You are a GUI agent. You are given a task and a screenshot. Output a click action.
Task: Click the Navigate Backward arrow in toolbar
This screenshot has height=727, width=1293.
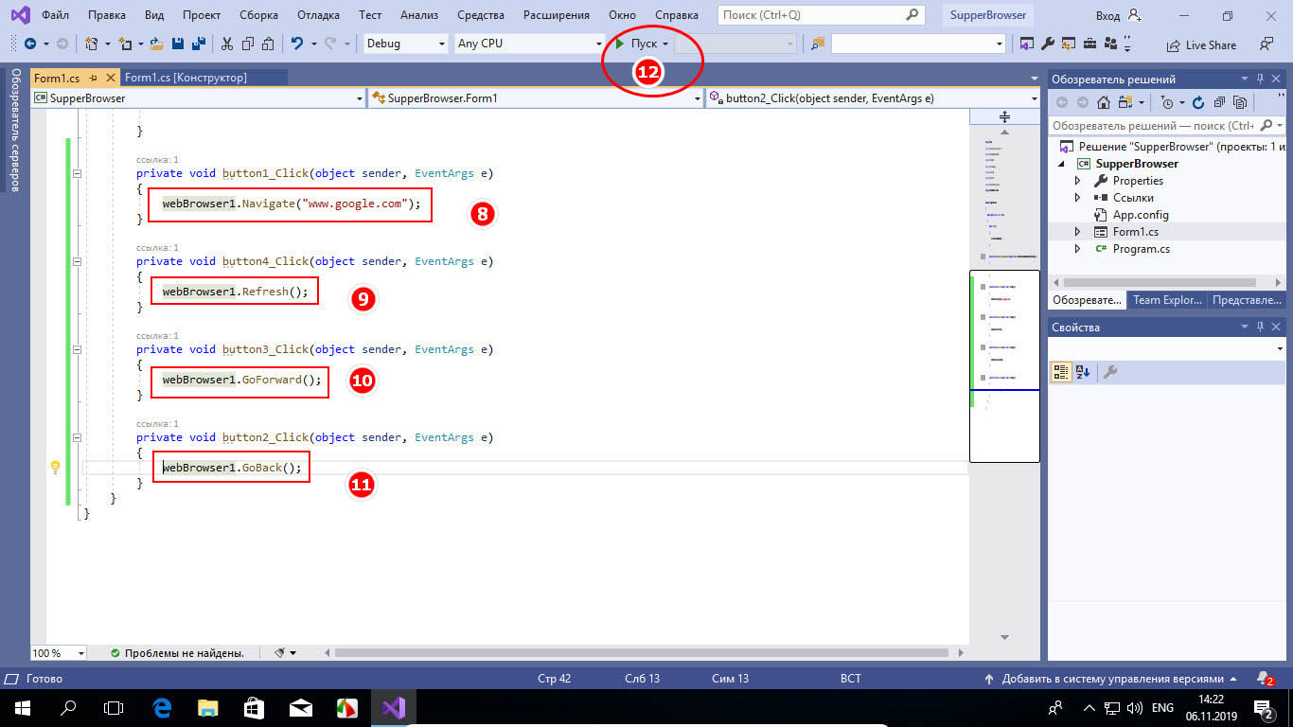30,44
